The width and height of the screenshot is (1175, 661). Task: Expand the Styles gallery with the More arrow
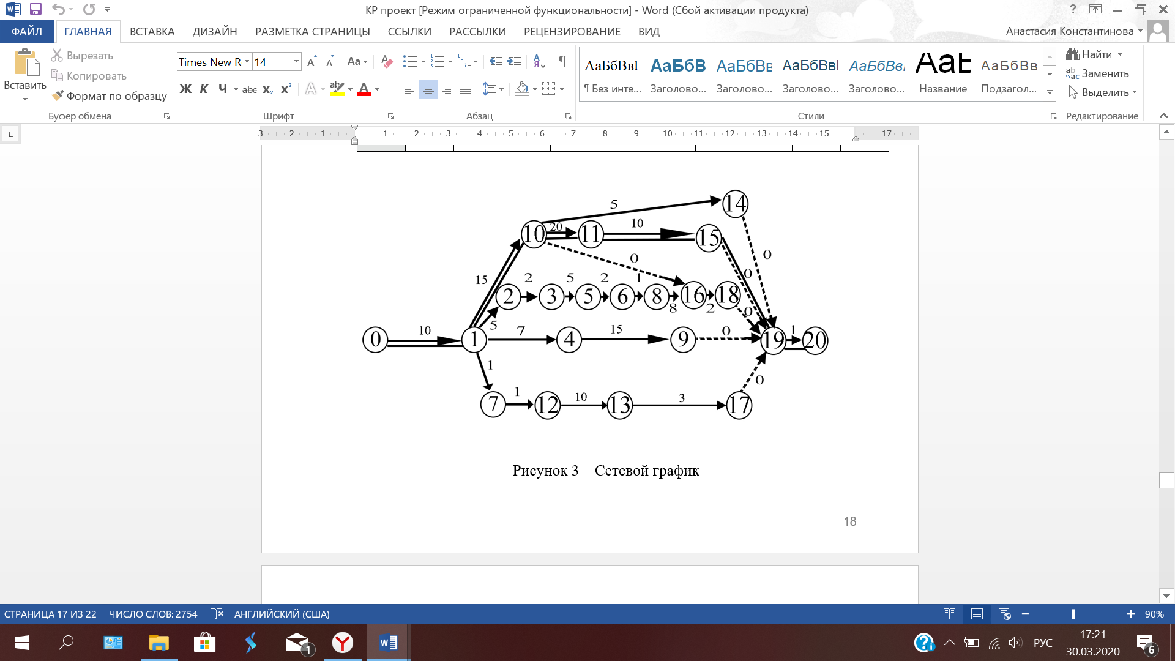(x=1050, y=92)
